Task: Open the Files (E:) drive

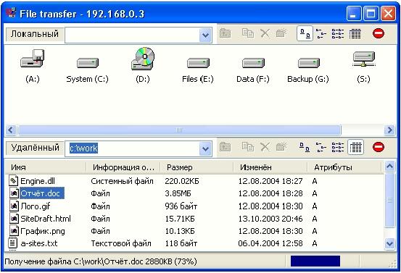Action: (x=198, y=63)
